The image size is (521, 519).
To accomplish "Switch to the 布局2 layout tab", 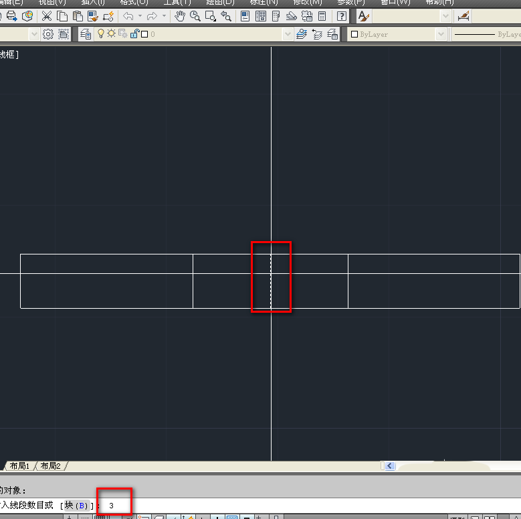I will (51, 466).
